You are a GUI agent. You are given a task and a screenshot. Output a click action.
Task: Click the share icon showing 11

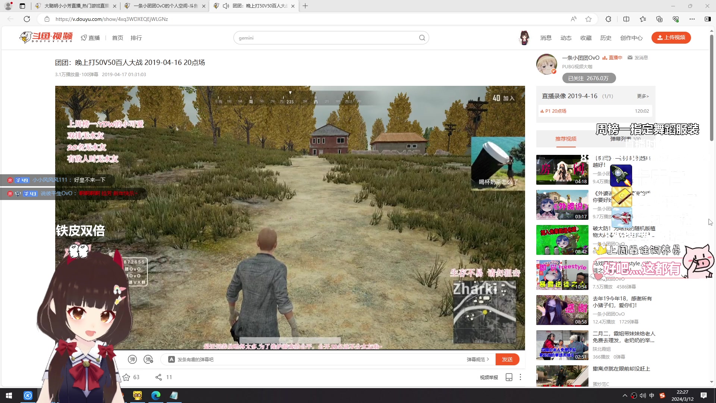[x=158, y=377]
